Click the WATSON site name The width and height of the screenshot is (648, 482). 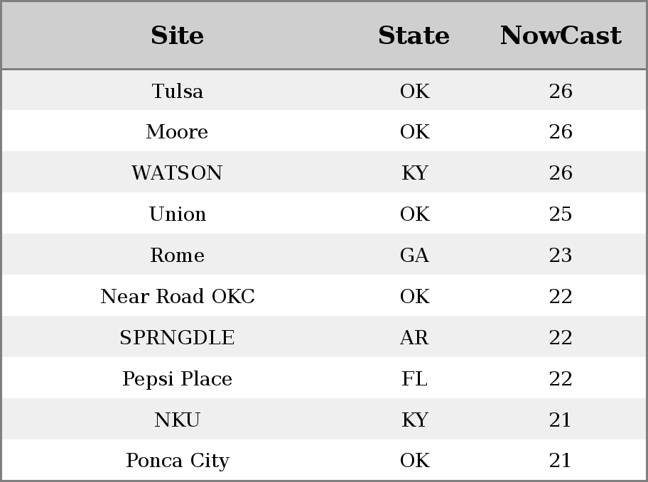click(x=178, y=172)
